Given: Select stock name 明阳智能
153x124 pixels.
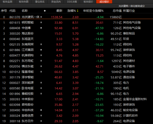Looking at the screenshot, I should click(28, 22).
